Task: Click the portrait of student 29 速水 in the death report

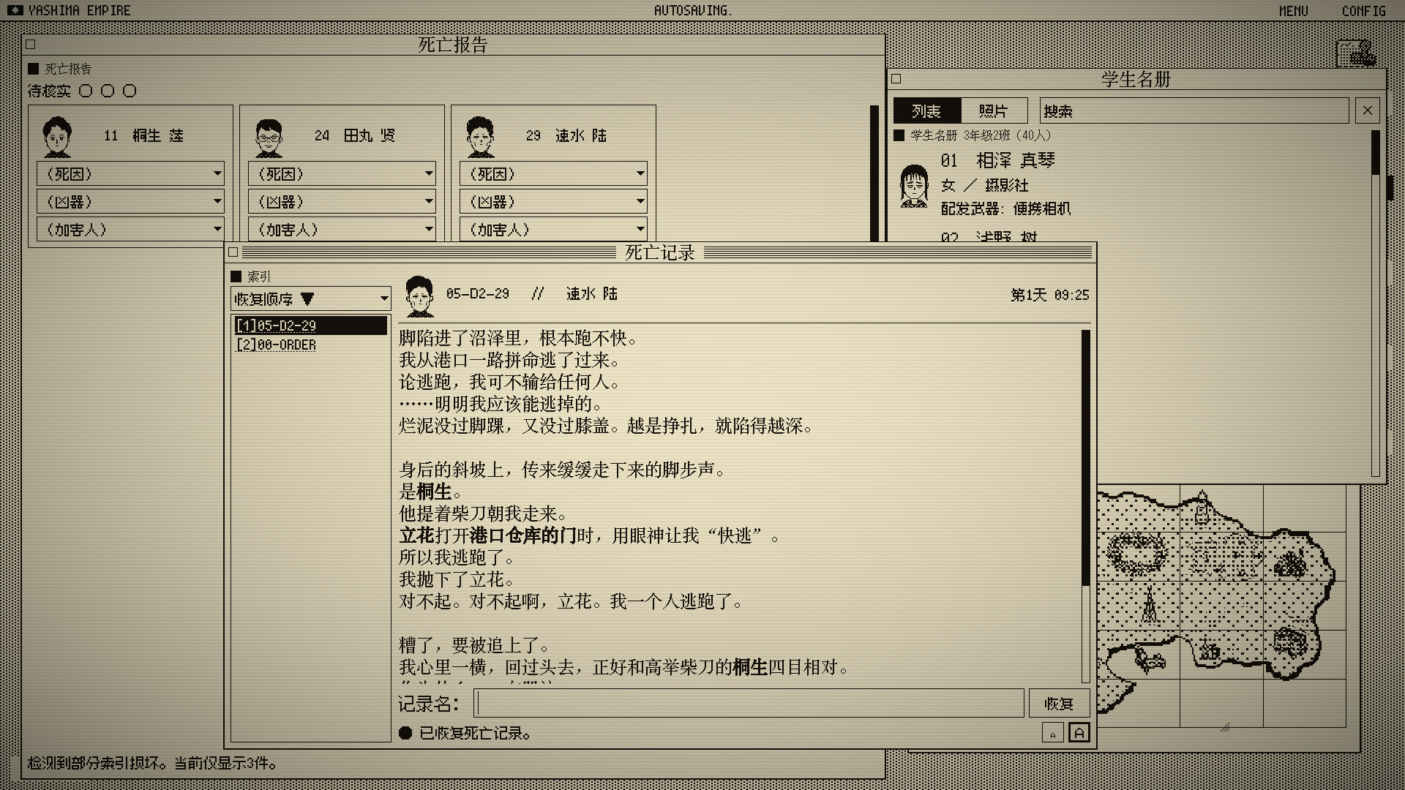Action: pos(480,137)
